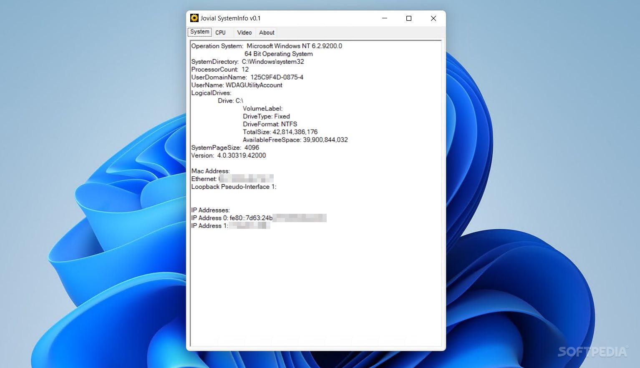Screen dimensions: 640x368
Task: Click the 'TotalSize: 42,814,386,176' line
Action: (x=280, y=132)
